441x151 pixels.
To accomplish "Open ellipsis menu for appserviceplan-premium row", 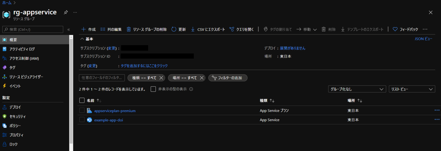I will pyautogui.click(x=437, y=110).
